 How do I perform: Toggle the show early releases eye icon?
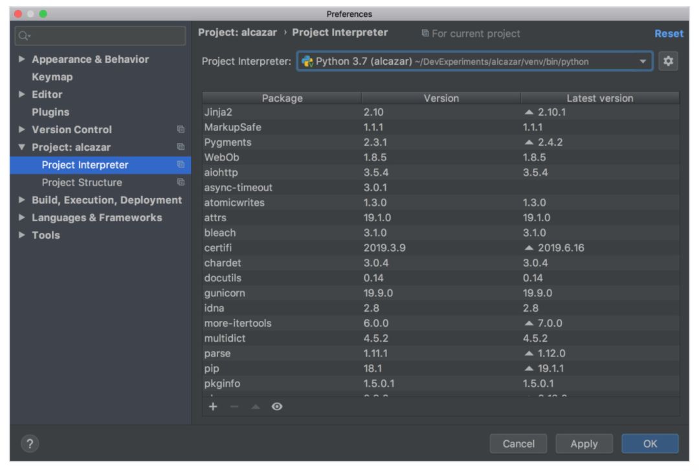coord(277,407)
